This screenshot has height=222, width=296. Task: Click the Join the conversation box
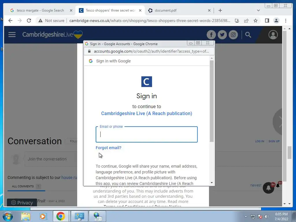[x=51, y=159]
